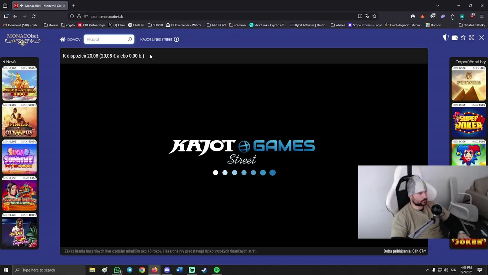Viewport: 488px width, 275px height.
Task: Open Windows Start menu
Action: (6, 270)
